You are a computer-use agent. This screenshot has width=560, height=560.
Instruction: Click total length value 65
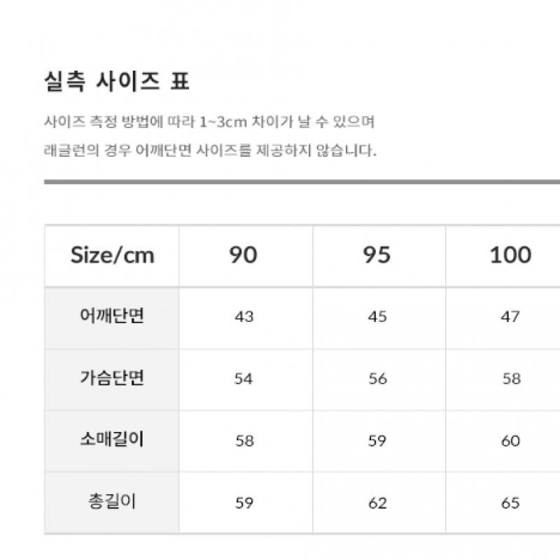(510, 503)
